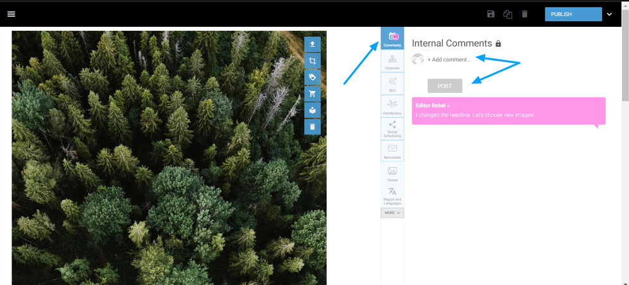Open the Social Scheduling tab

[x=392, y=129]
